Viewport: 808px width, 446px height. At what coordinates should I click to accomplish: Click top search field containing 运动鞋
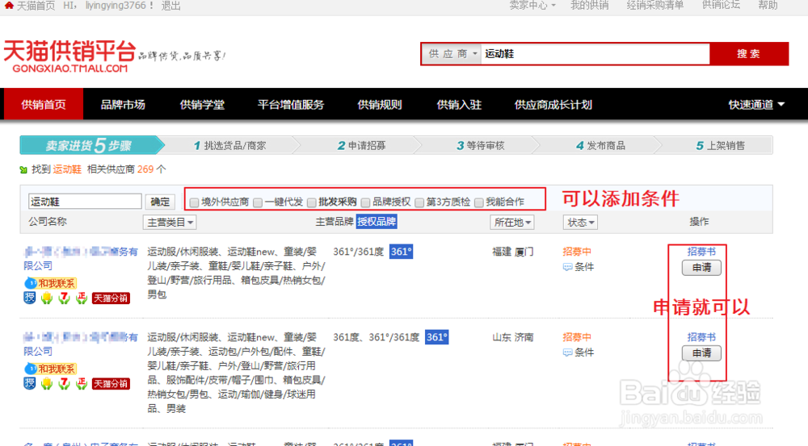click(x=595, y=54)
